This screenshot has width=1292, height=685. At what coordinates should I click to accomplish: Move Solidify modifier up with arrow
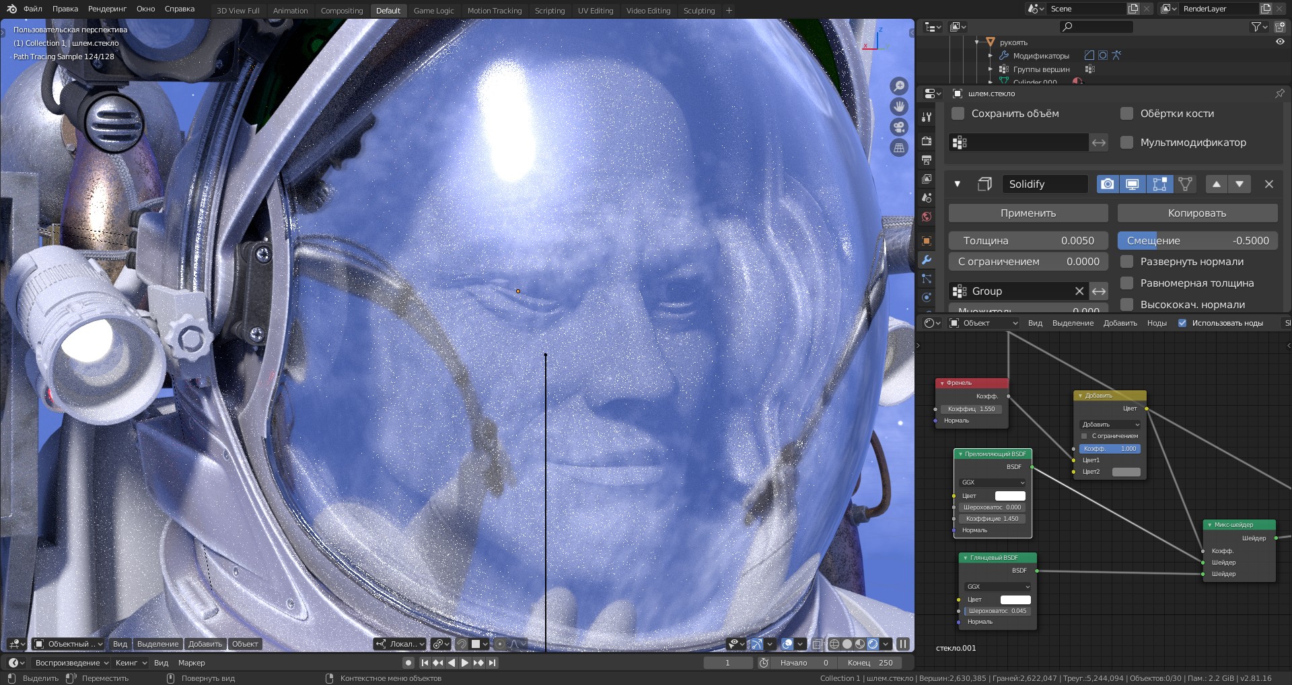point(1216,184)
